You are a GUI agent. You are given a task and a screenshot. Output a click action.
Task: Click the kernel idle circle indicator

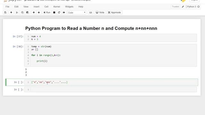coord(199,7)
